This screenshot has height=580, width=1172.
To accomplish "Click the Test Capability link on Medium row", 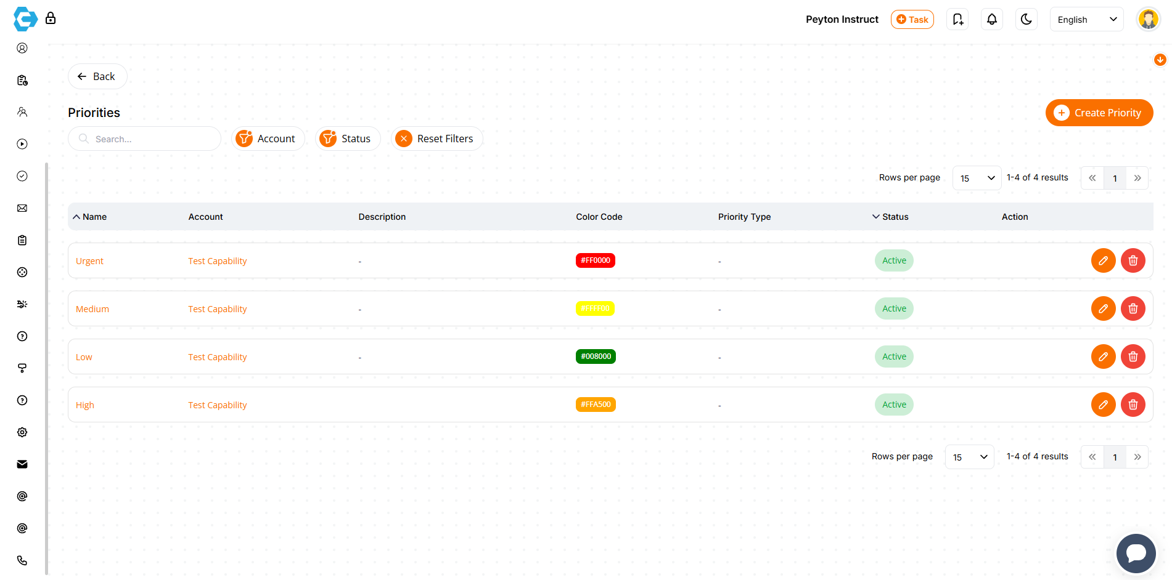I will (217, 308).
